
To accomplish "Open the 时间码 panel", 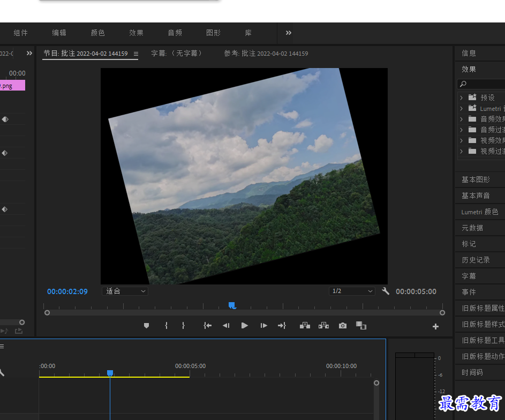I will (x=472, y=372).
